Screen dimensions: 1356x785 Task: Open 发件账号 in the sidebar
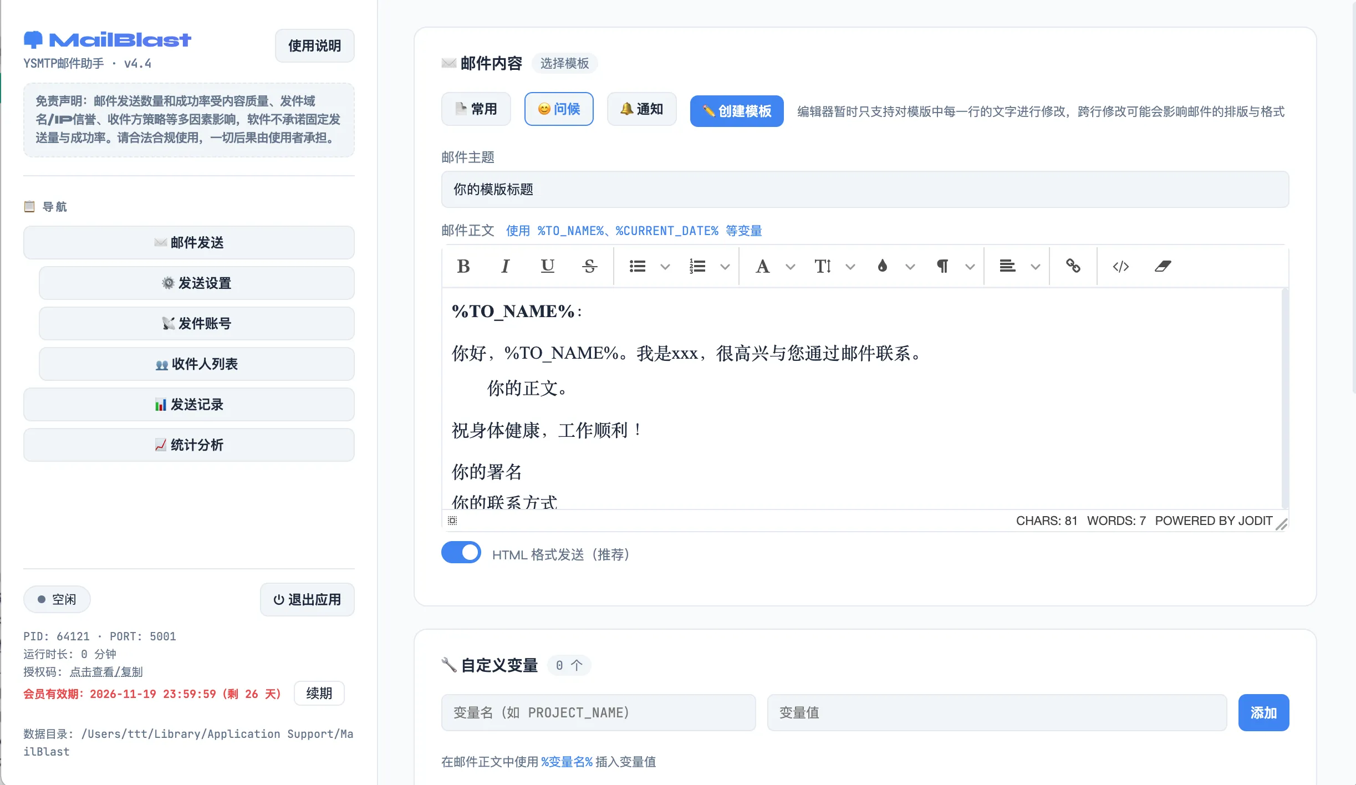click(197, 324)
